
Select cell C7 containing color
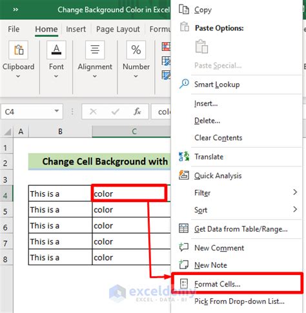tap(132, 241)
